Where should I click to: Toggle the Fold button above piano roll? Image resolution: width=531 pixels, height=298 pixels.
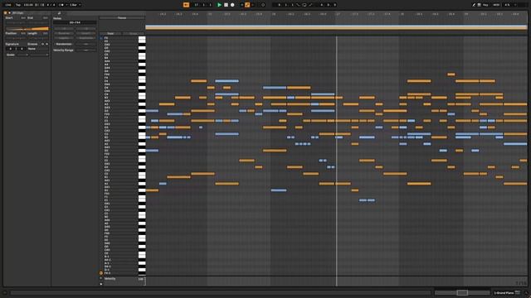point(110,33)
